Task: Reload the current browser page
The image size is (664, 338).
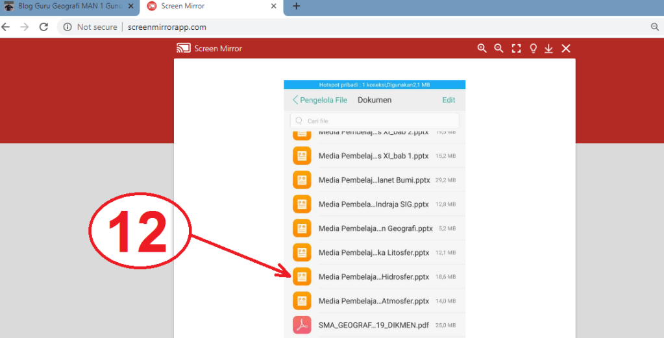Action: pos(43,27)
